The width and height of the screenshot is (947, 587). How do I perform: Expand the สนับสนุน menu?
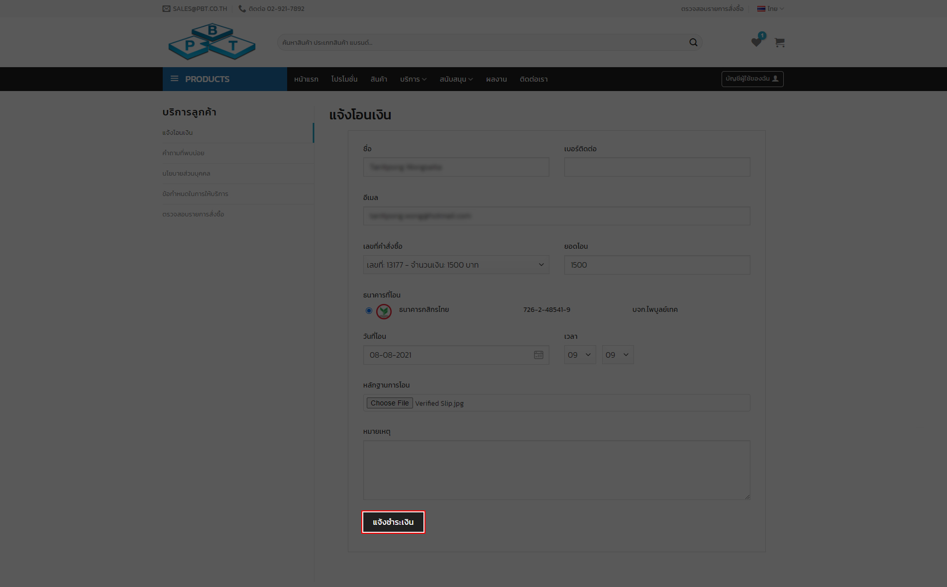[456, 79]
